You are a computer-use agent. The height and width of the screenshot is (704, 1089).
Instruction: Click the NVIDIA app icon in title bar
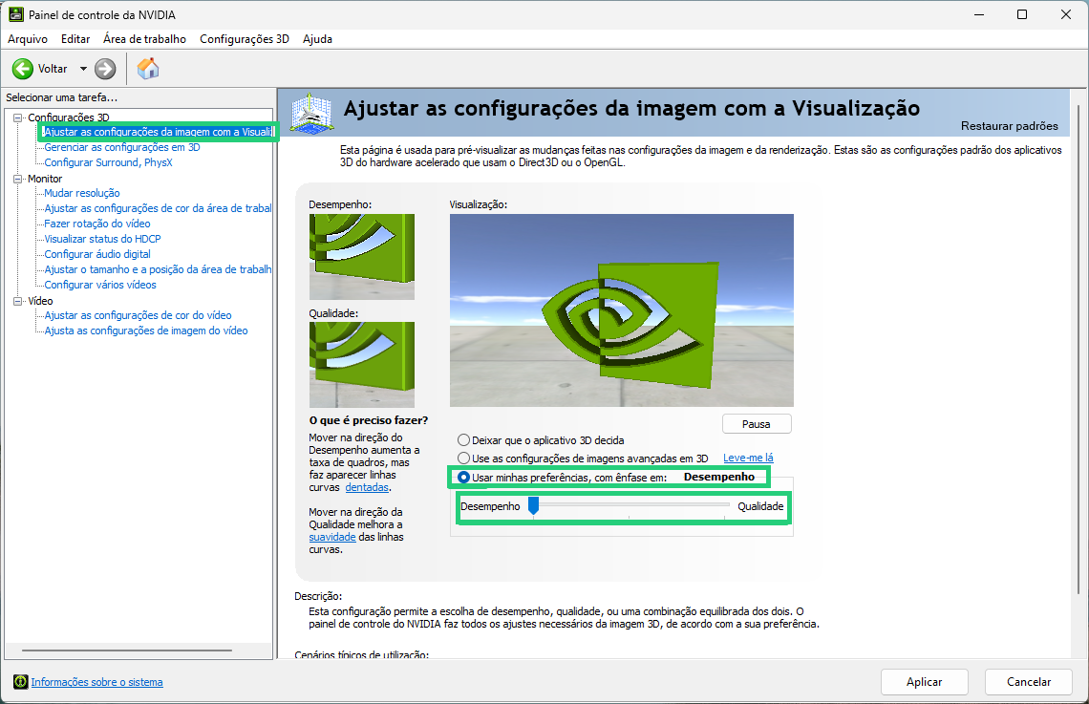16,15
